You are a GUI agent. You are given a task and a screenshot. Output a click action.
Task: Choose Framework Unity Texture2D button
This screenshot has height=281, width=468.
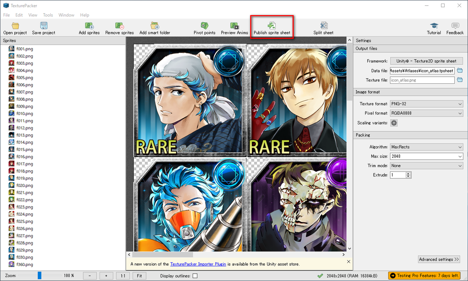click(426, 61)
